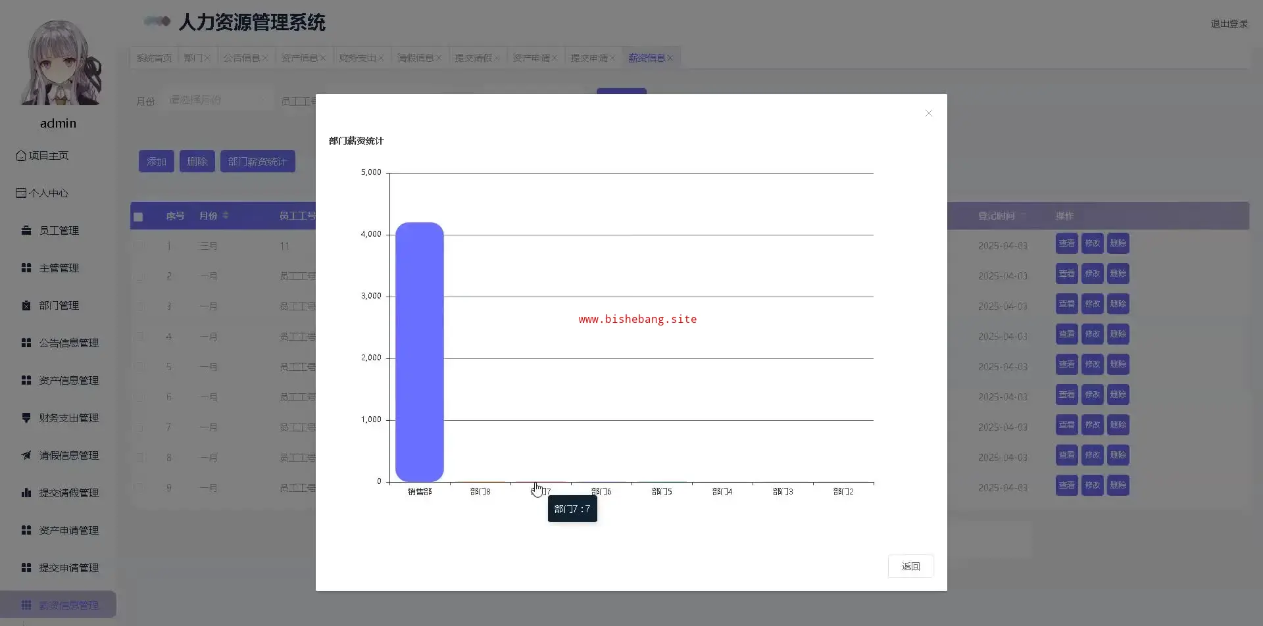Tick the checkbox for table row 1

pos(138,246)
